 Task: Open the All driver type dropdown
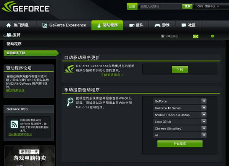click(180, 135)
